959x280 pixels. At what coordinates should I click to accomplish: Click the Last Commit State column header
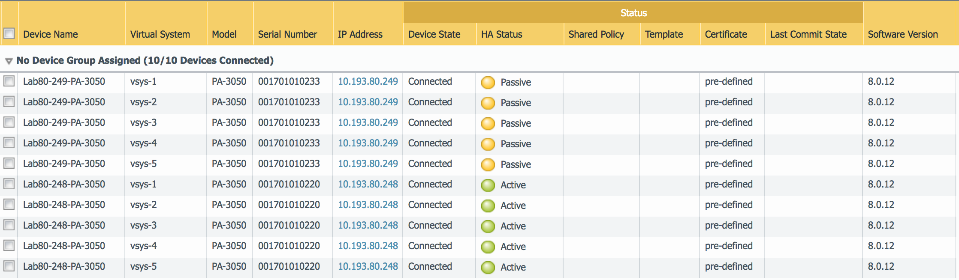click(808, 34)
